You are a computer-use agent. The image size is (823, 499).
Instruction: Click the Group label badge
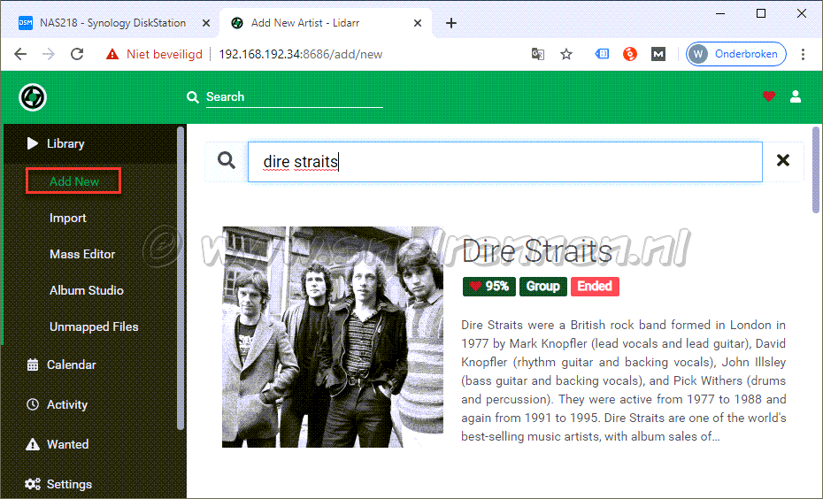(542, 287)
